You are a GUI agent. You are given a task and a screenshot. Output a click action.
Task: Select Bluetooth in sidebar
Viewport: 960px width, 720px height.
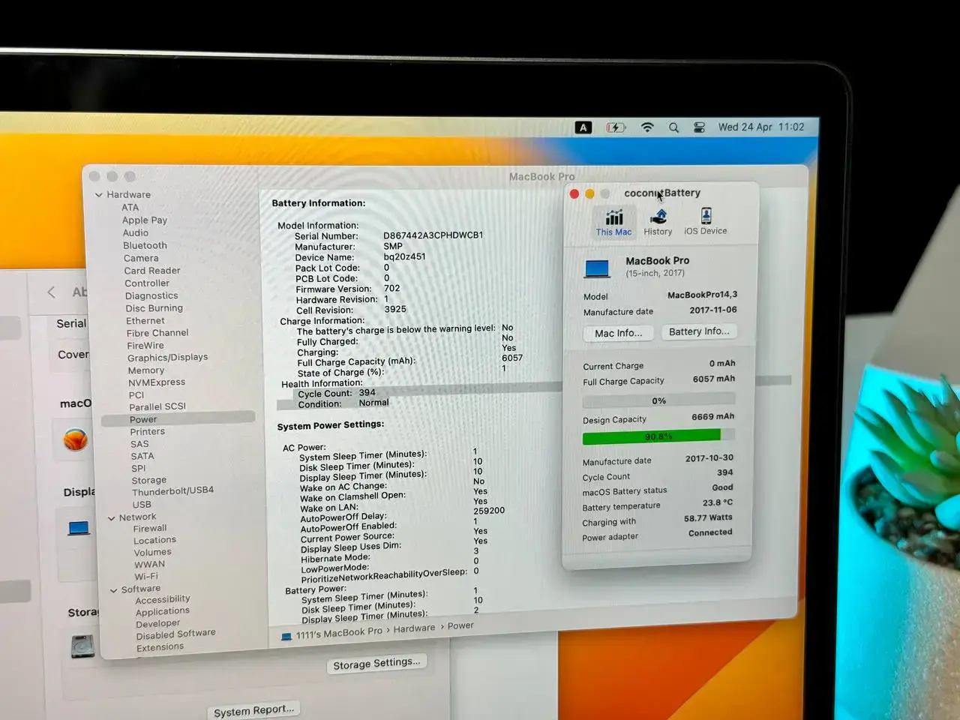pos(145,246)
